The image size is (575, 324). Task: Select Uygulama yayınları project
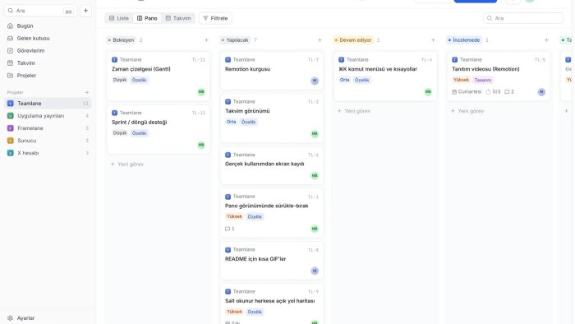click(48, 116)
